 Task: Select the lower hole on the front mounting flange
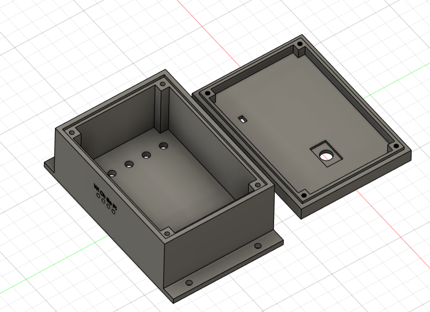point(189,283)
